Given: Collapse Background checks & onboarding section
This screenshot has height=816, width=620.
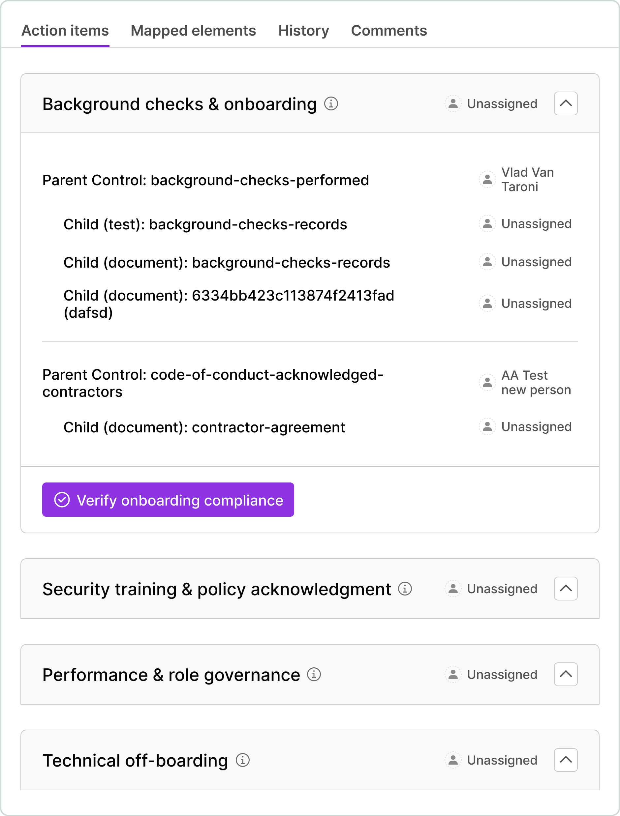Looking at the screenshot, I should point(566,104).
